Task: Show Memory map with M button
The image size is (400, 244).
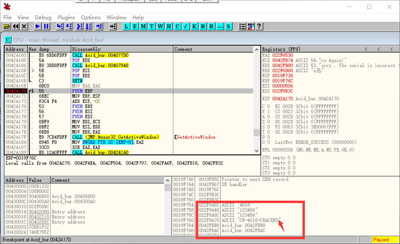Action: pos(143,26)
